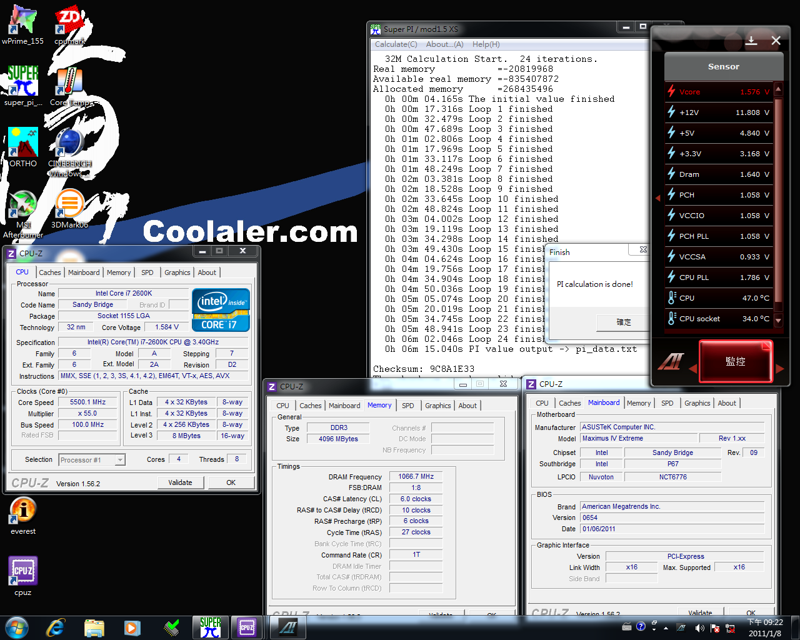
Task: Close the Sensor panel with X
Action: [x=776, y=41]
